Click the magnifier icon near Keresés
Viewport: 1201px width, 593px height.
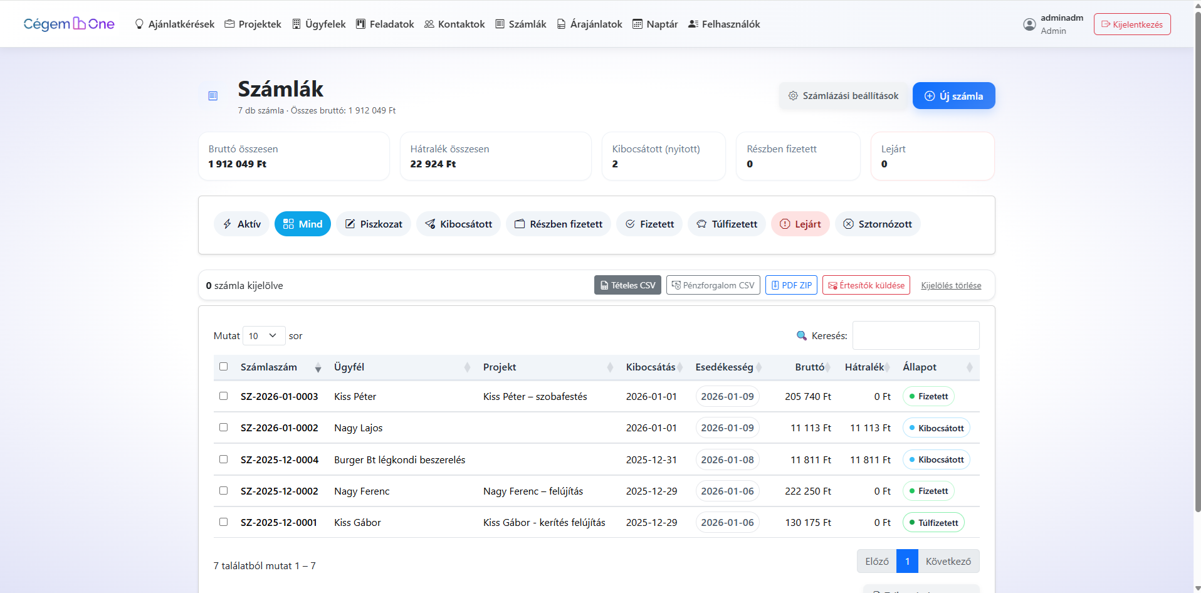pyautogui.click(x=801, y=336)
